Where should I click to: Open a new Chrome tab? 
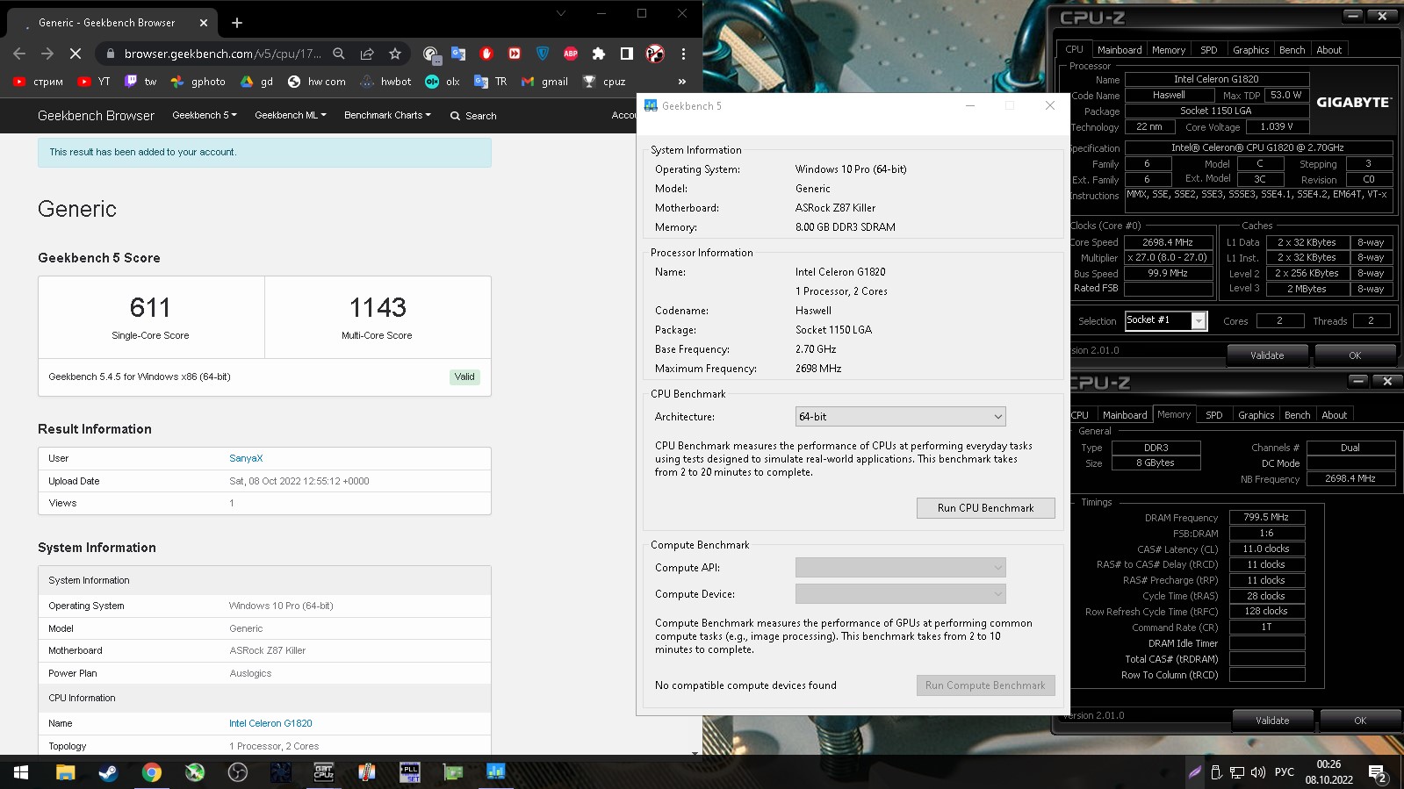(236, 23)
